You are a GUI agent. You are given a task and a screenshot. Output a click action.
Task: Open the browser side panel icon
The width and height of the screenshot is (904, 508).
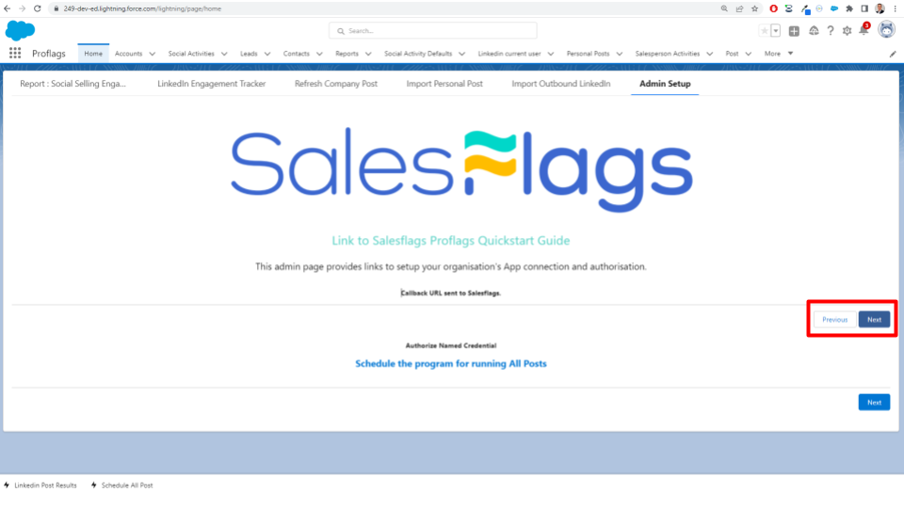864,8
